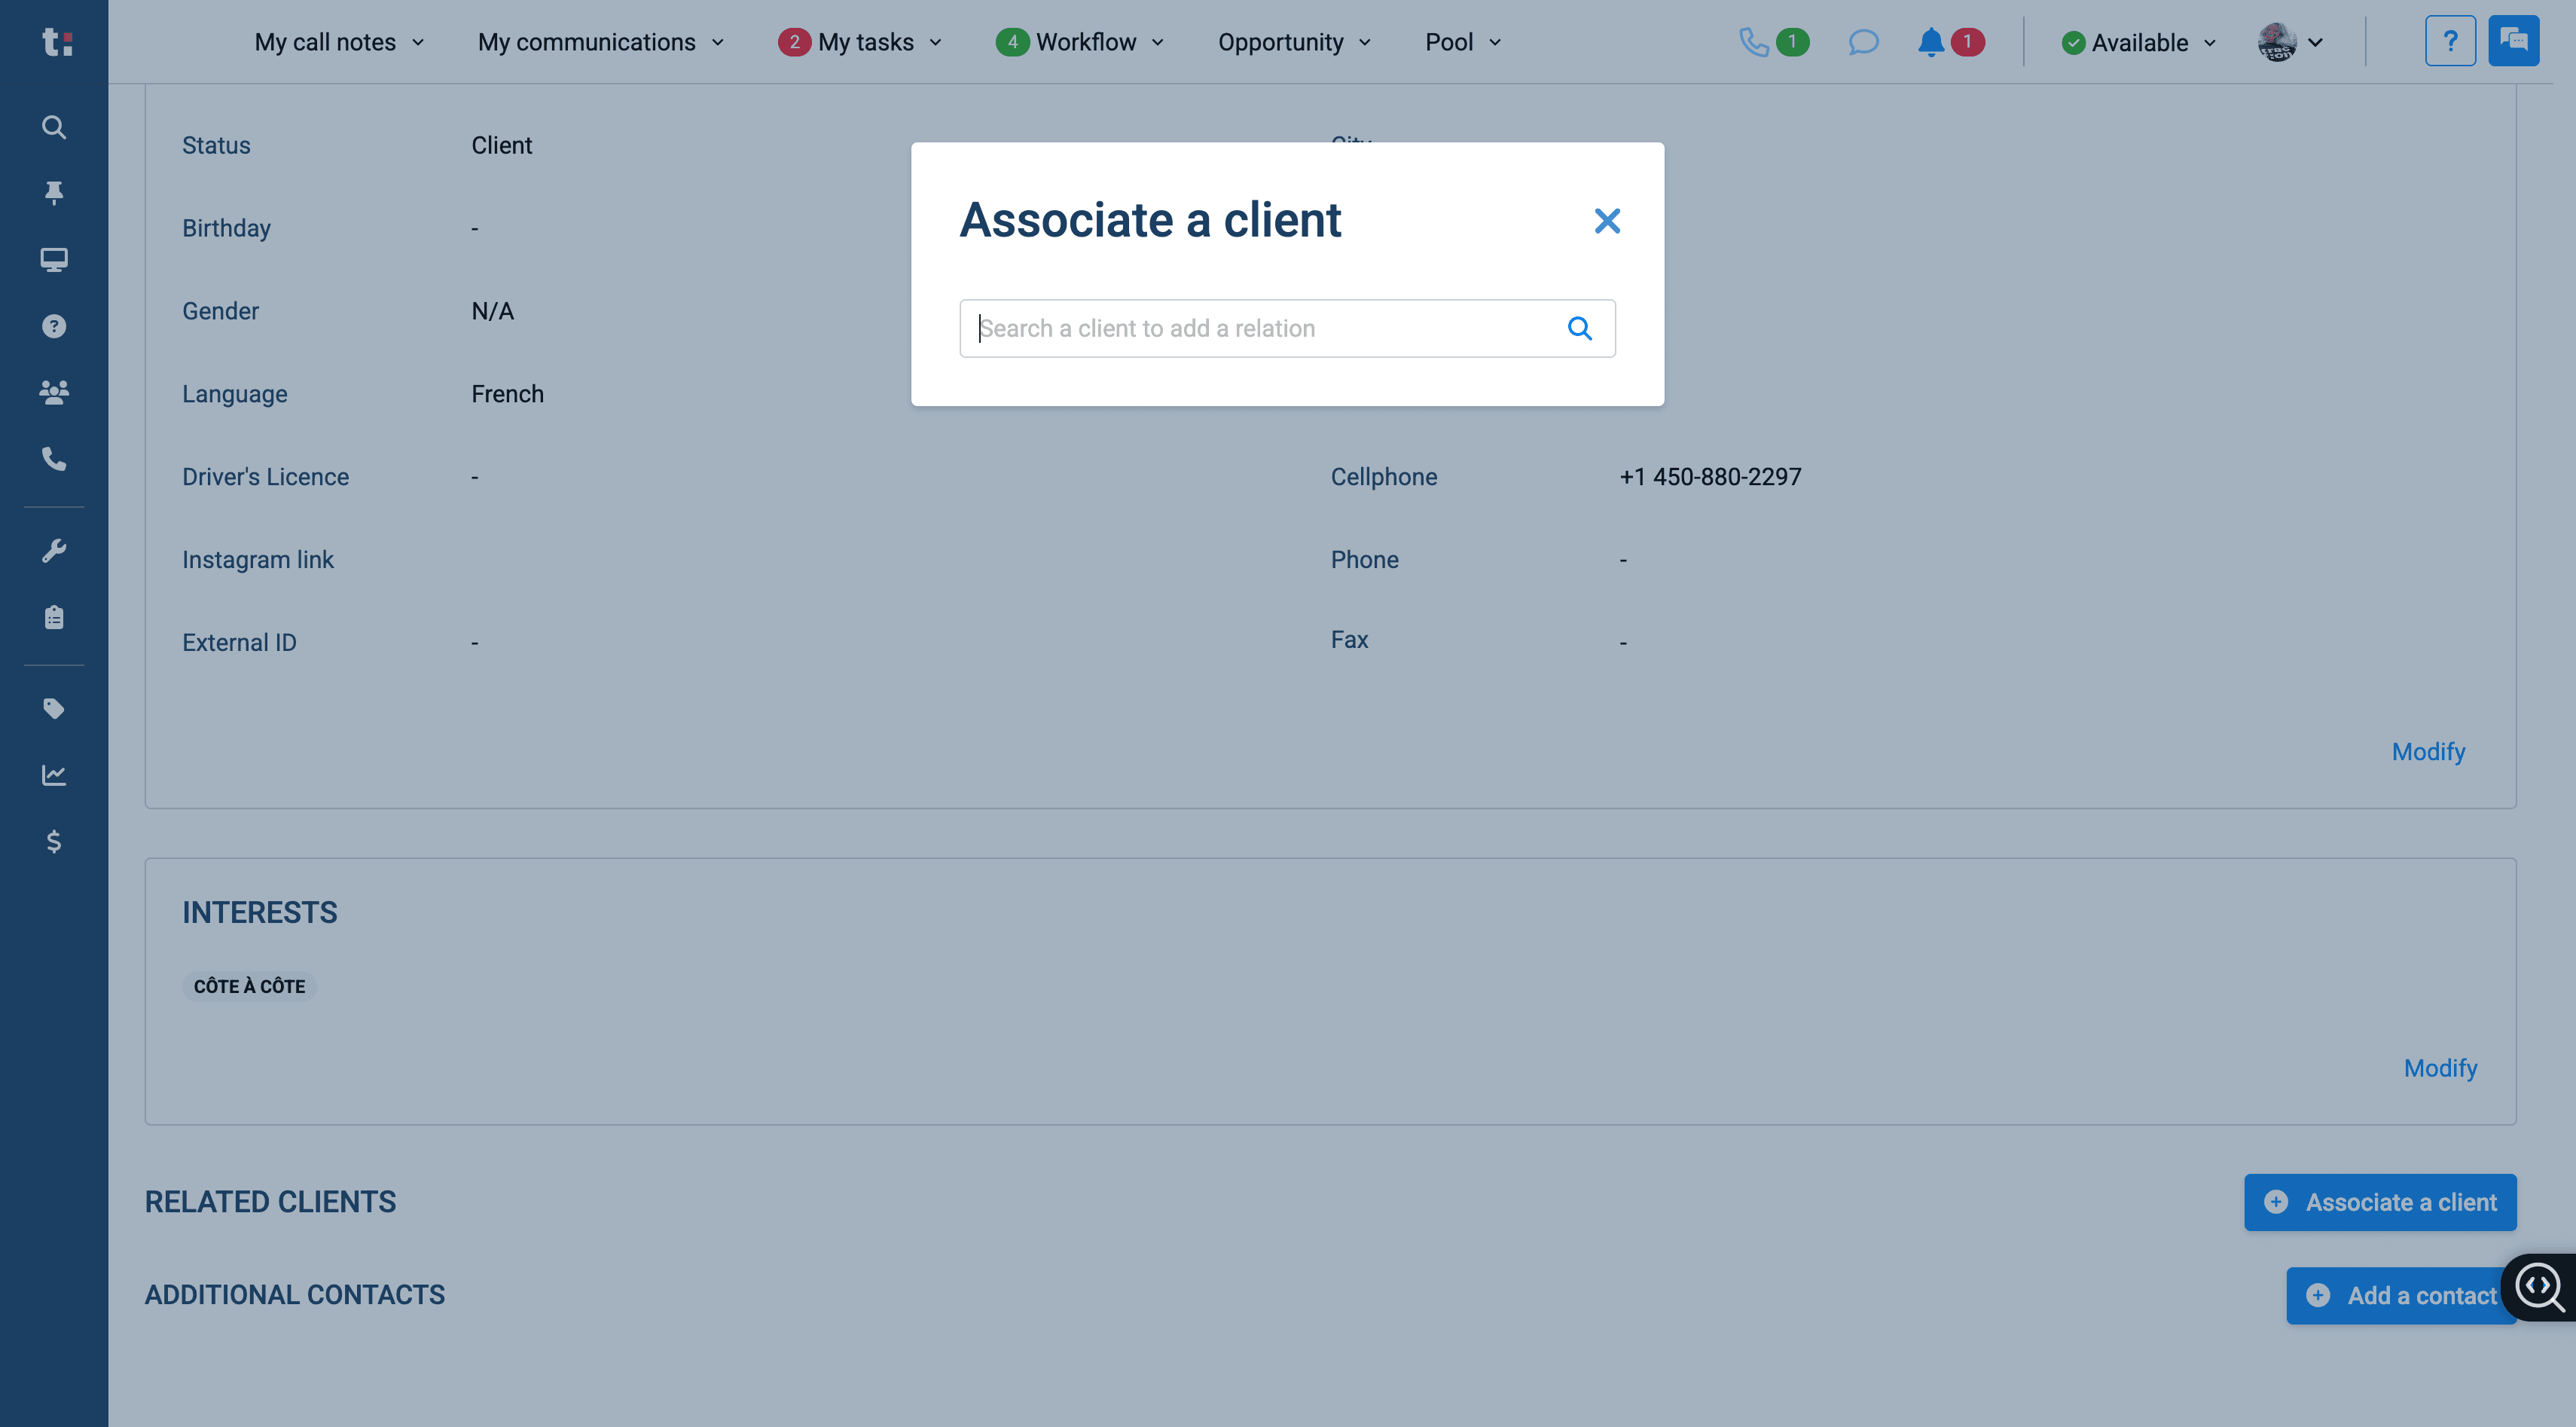Expand the Pool menu
2576x1427 pixels.
click(1464, 42)
